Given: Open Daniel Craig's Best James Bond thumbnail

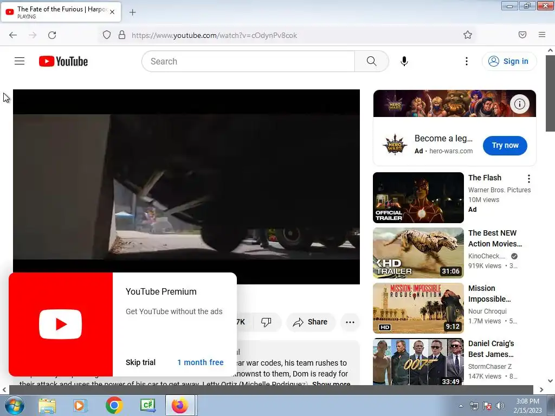Looking at the screenshot, I should click(418, 361).
